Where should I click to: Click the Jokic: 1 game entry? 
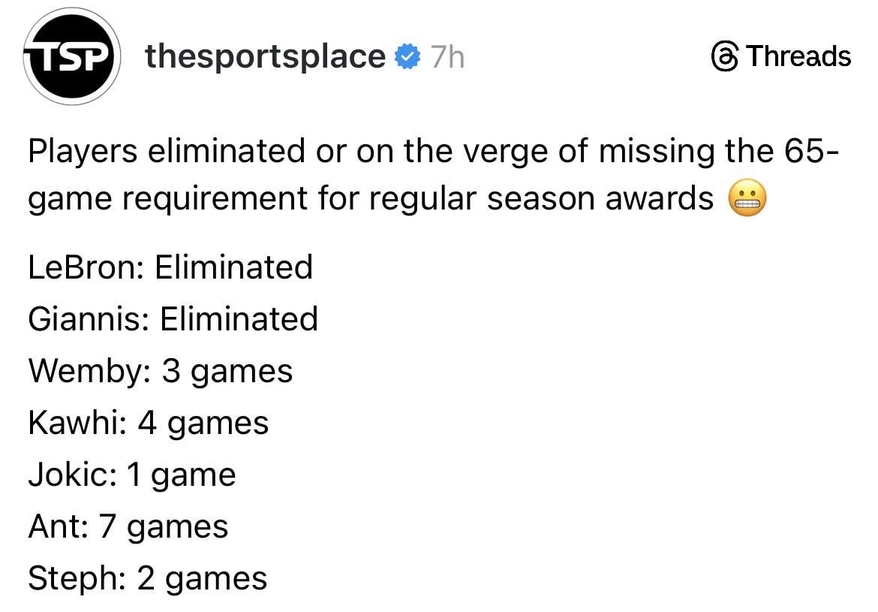tap(131, 475)
